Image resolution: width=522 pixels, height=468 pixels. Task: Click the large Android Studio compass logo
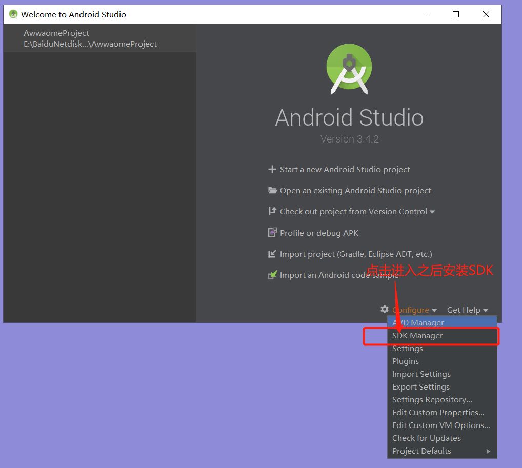point(349,69)
